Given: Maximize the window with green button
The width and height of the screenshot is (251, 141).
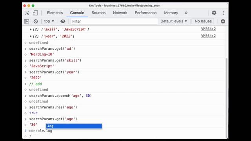Looking at the screenshot, I should 33,5.
